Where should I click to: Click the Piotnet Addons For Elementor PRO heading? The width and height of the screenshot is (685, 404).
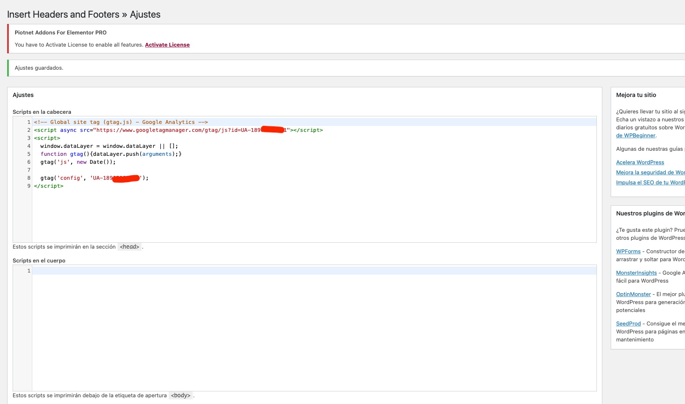[x=60, y=33]
